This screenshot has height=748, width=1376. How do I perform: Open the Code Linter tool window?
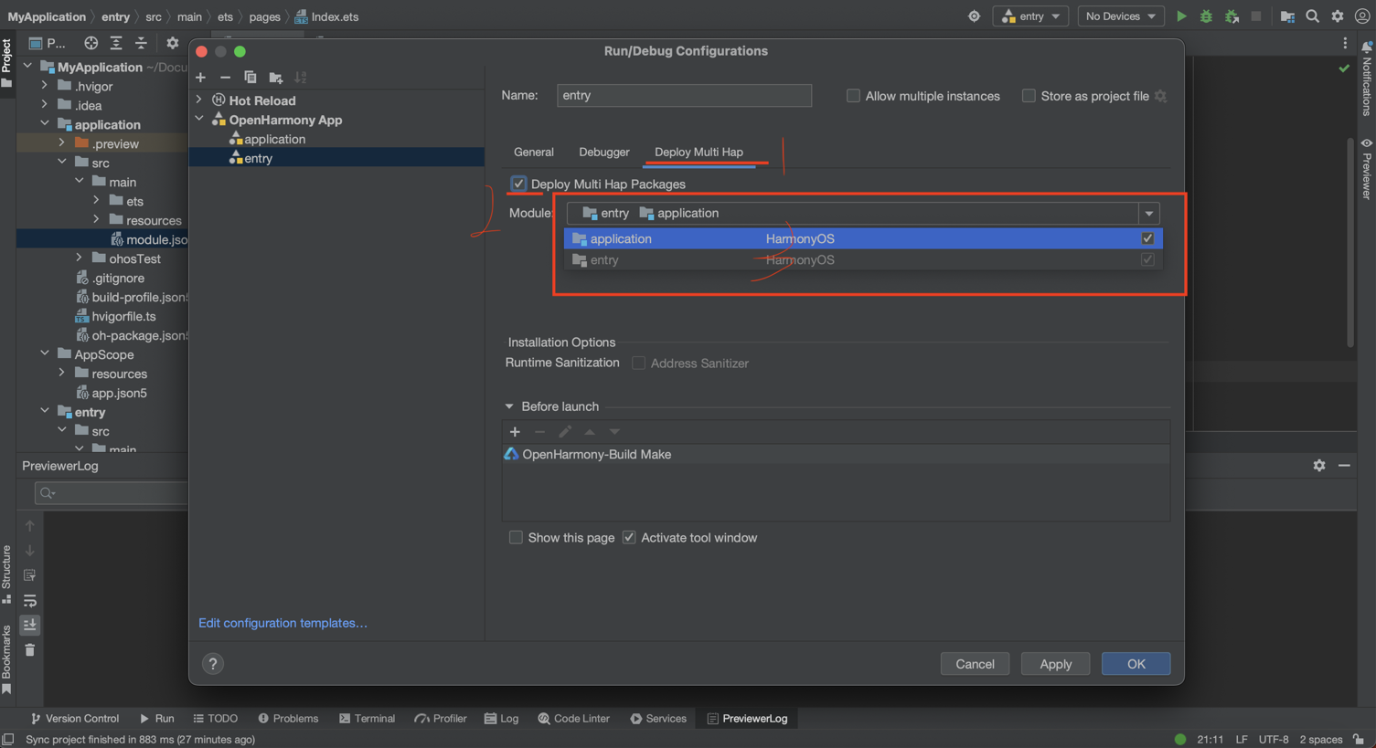(574, 718)
